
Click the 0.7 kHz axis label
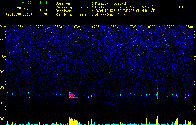click(x=2, y=103)
